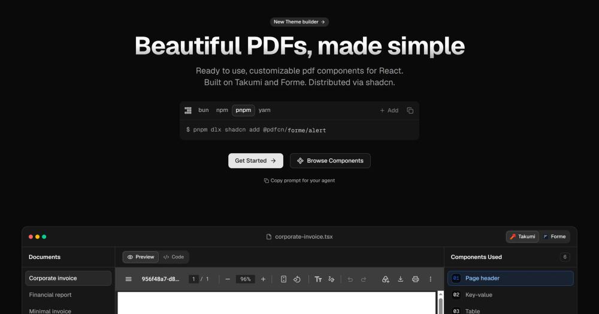
Task: Click the Documents panel heading
Action: click(x=44, y=257)
